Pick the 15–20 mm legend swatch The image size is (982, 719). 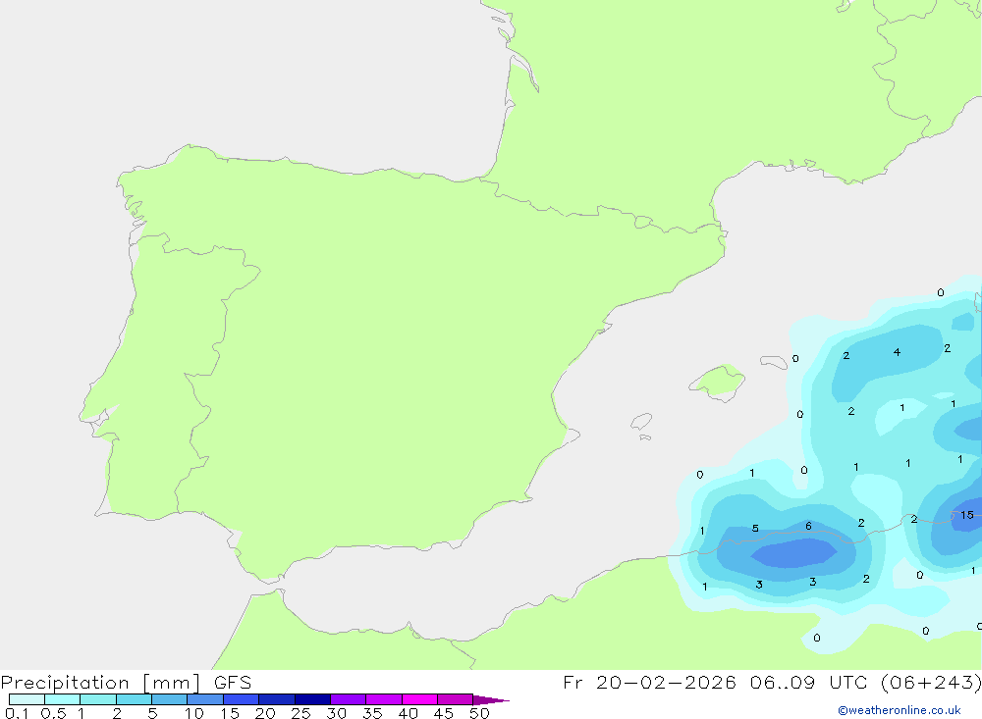pos(242,699)
